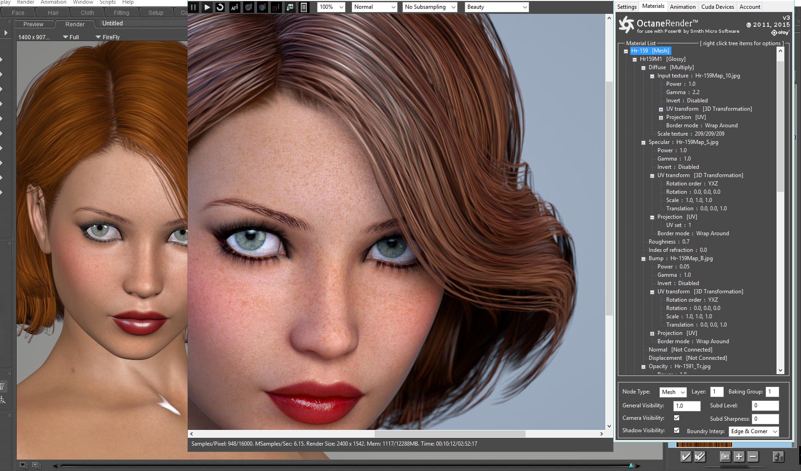Pause the Octane render
801x471 pixels.
[x=193, y=7]
